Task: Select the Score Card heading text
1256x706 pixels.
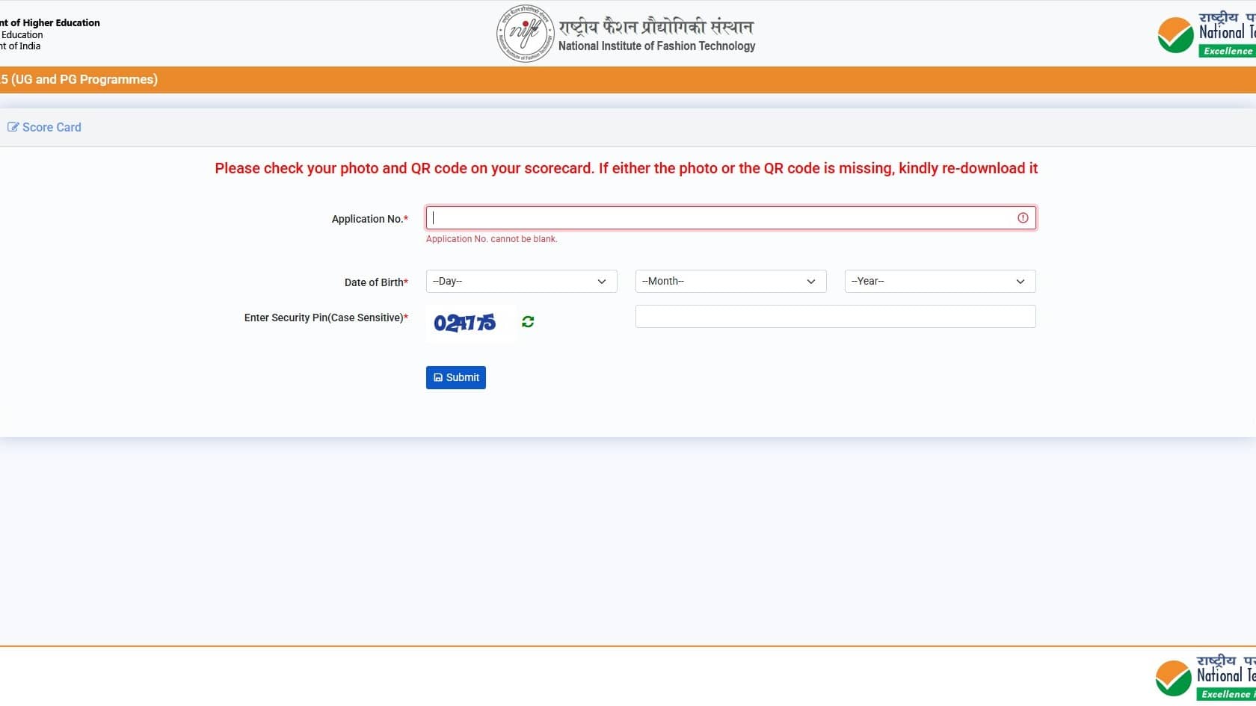Action: point(52,127)
